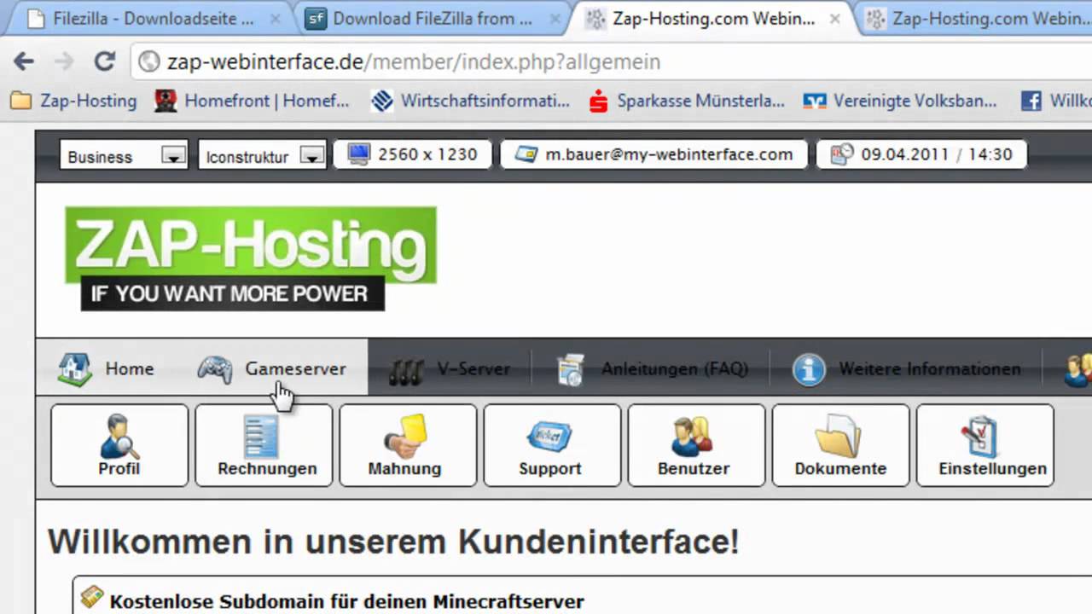The width and height of the screenshot is (1092, 614).
Task: Open the Dokumente folder icon button
Action: point(840,445)
